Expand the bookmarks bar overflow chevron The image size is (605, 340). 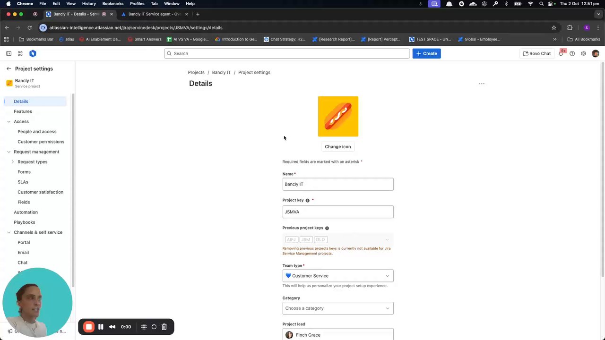(554, 39)
